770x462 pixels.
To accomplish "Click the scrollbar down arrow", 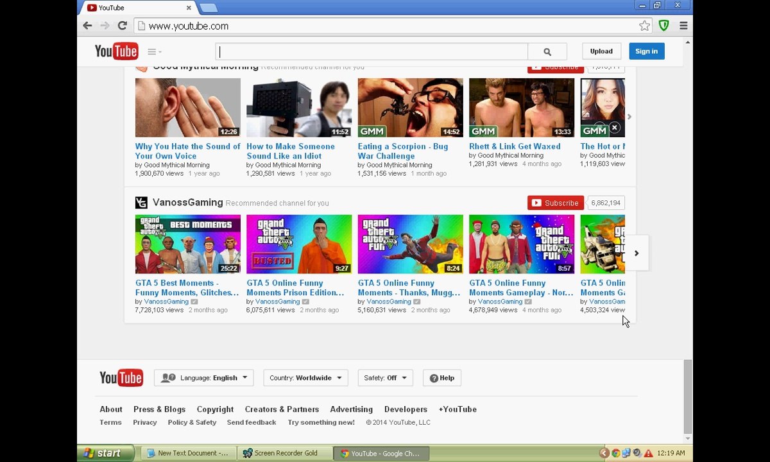I will pyautogui.click(x=688, y=439).
